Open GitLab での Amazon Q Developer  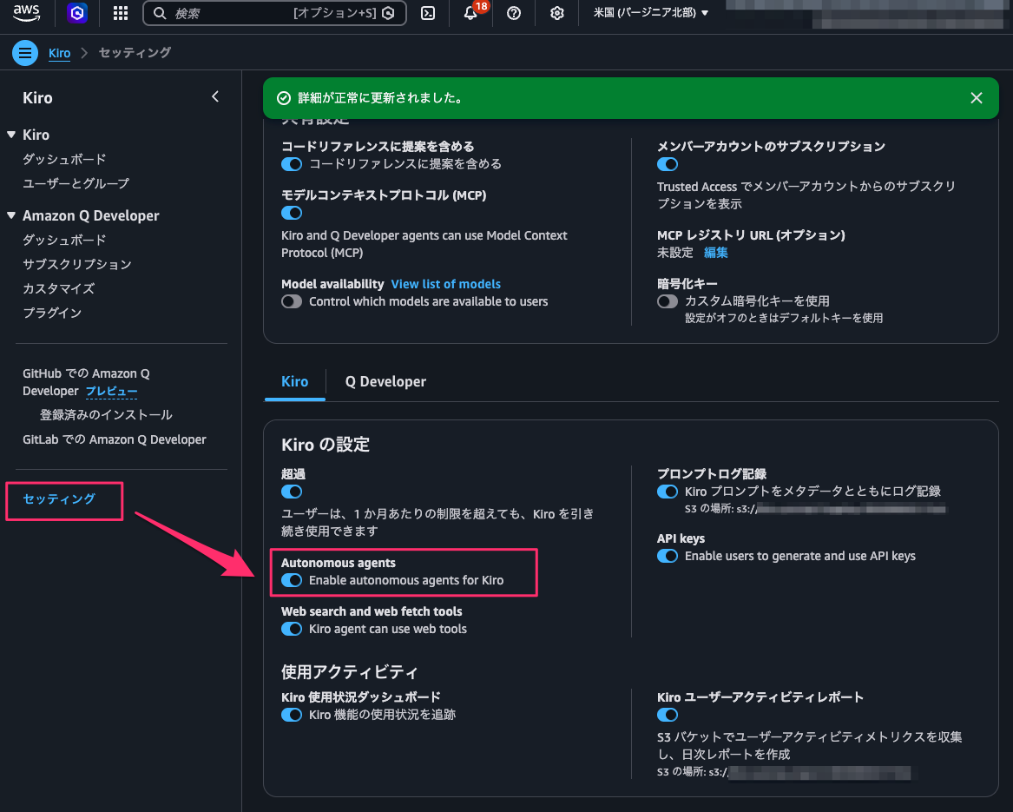(115, 439)
